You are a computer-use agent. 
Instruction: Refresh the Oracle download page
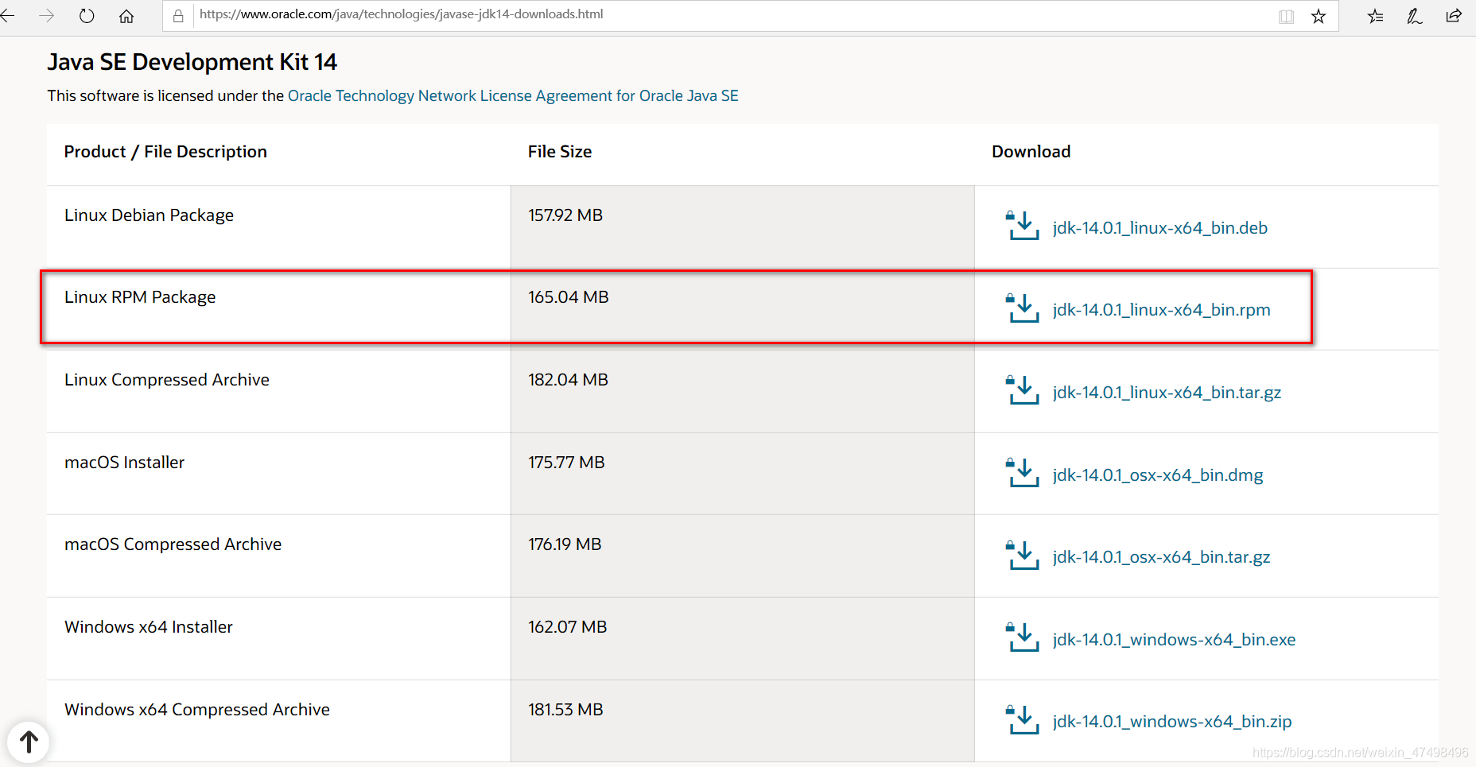(87, 16)
